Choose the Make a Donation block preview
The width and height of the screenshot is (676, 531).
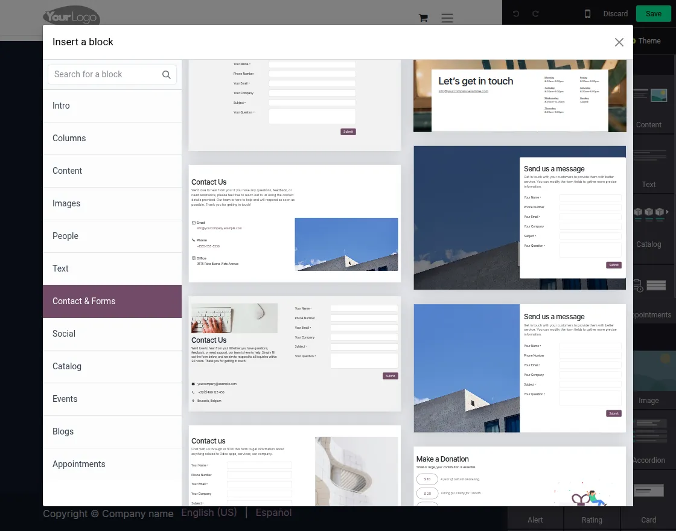(519, 477)
